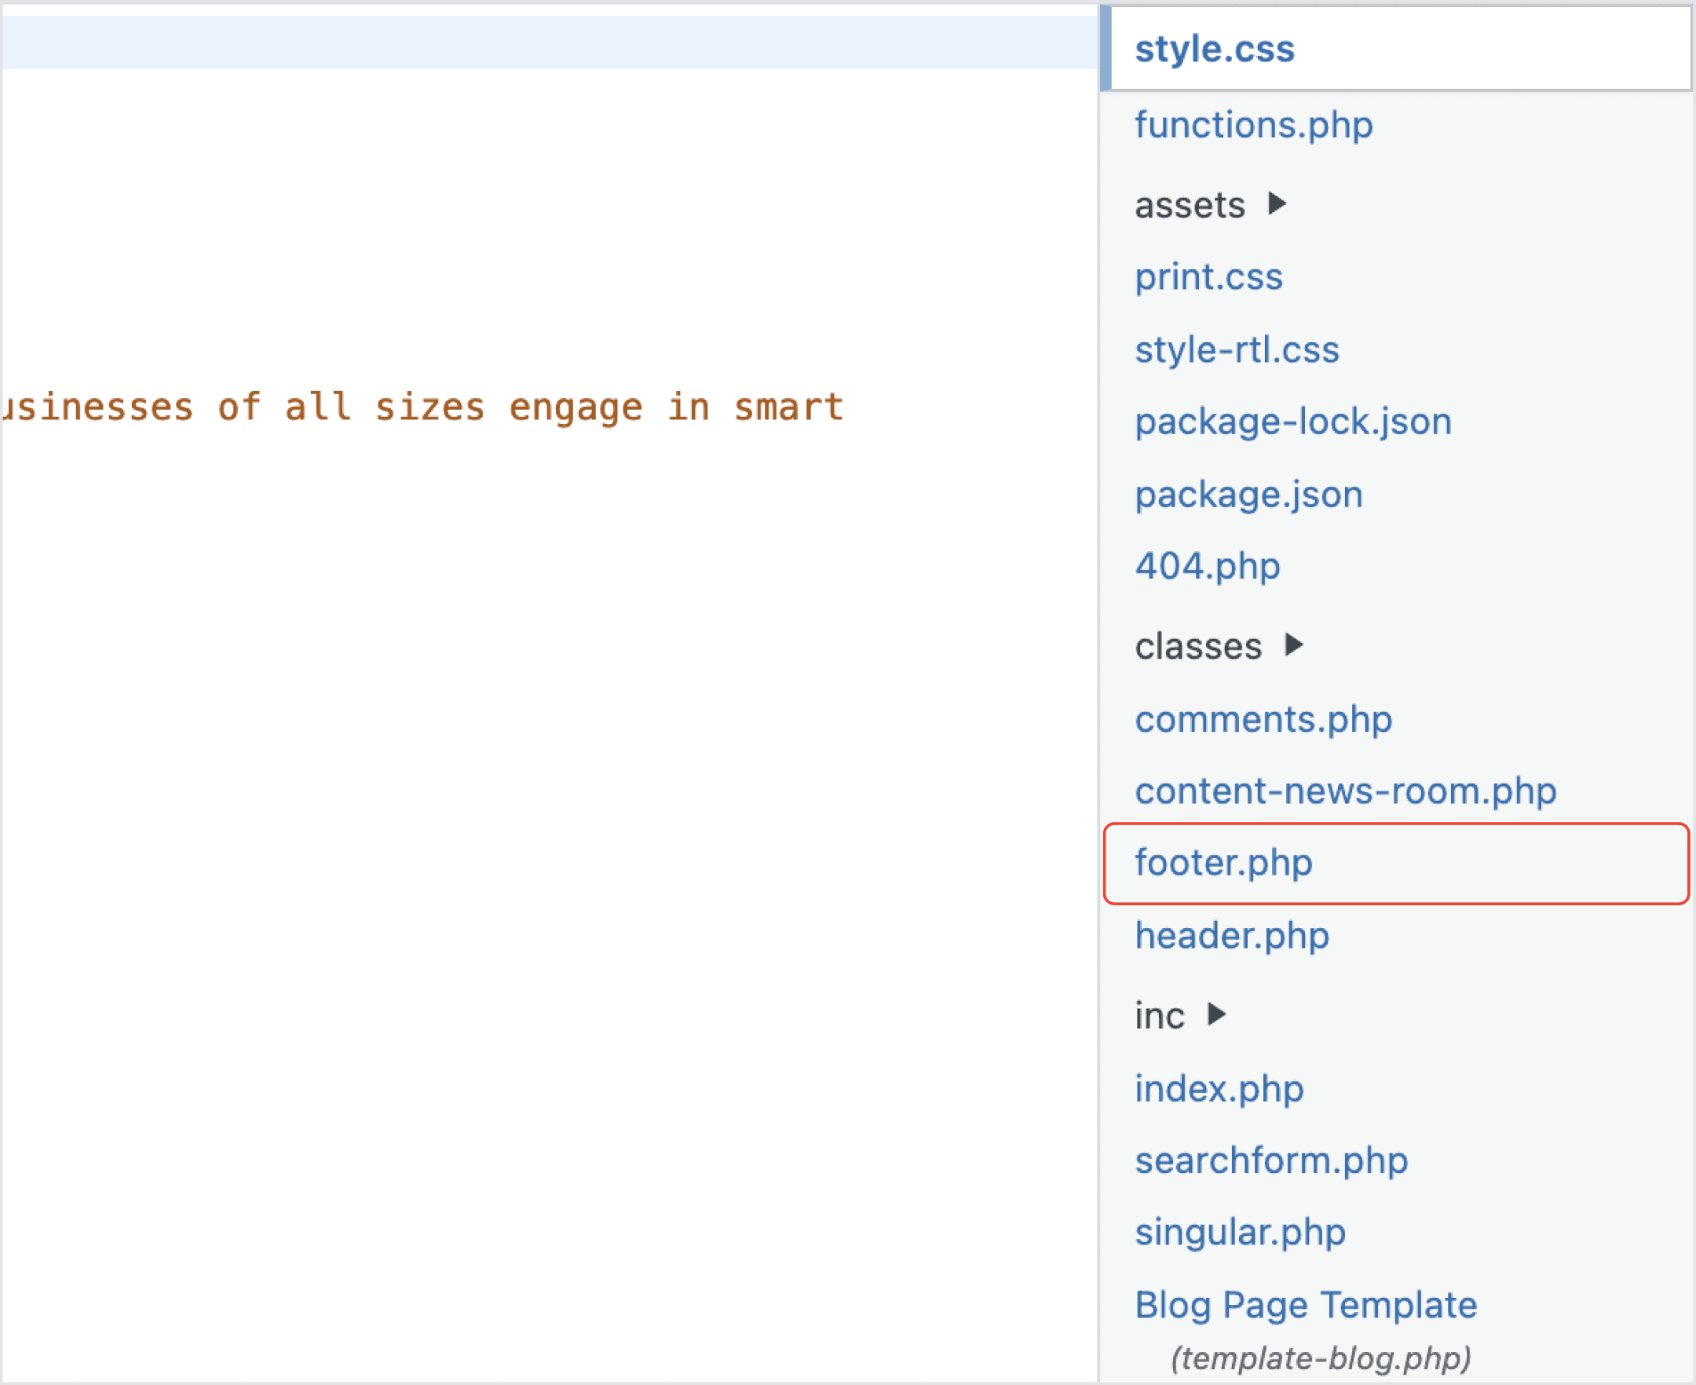Open index.php file
The width and height of the screenshot is (1696, 1385).
pyautogui.click(x=1218, y=1088)
